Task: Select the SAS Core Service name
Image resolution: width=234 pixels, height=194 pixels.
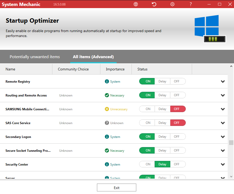Action: click(x=18, y=123)
